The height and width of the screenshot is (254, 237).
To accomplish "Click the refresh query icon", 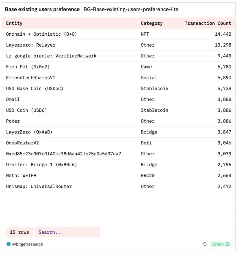I will tap(205, 244).
